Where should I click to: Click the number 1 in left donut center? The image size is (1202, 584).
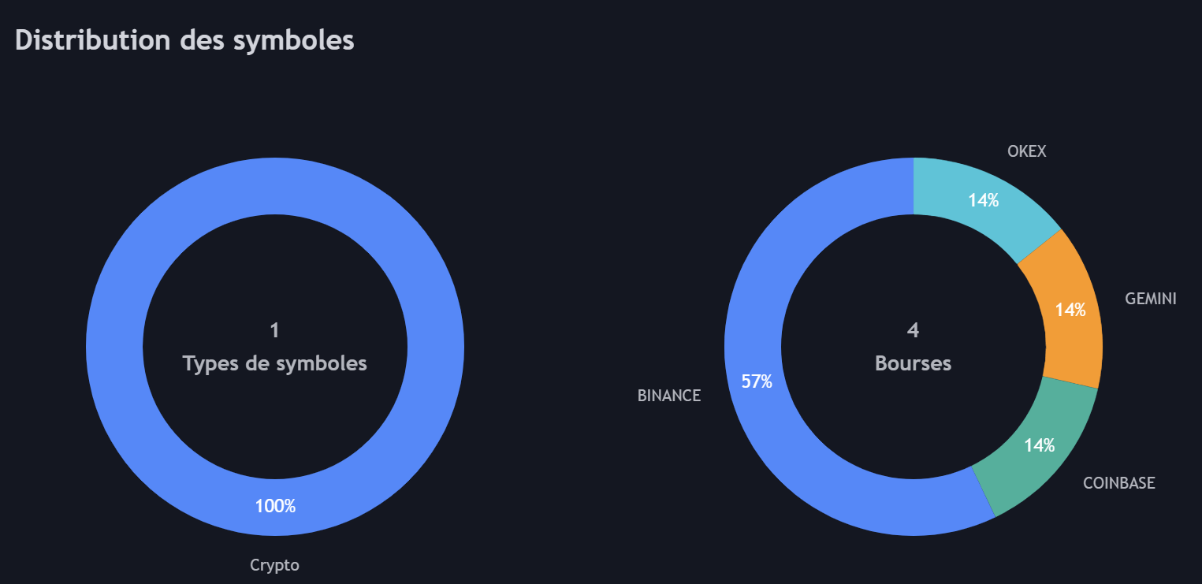[274, 330]
